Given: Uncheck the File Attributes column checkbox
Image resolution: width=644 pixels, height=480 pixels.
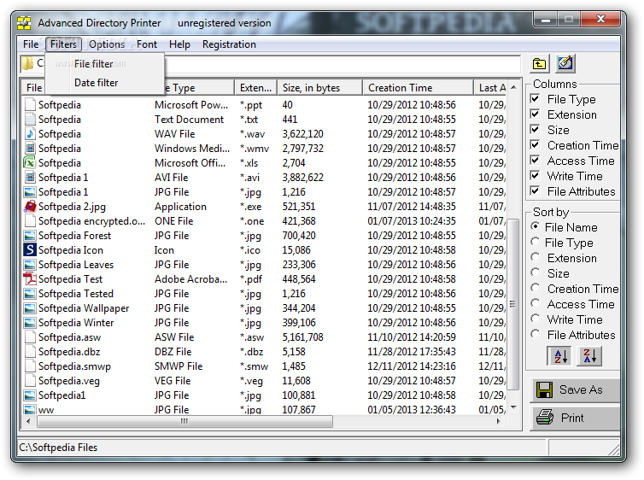Looking at the screenshot, I should click(x=535, y=191).
